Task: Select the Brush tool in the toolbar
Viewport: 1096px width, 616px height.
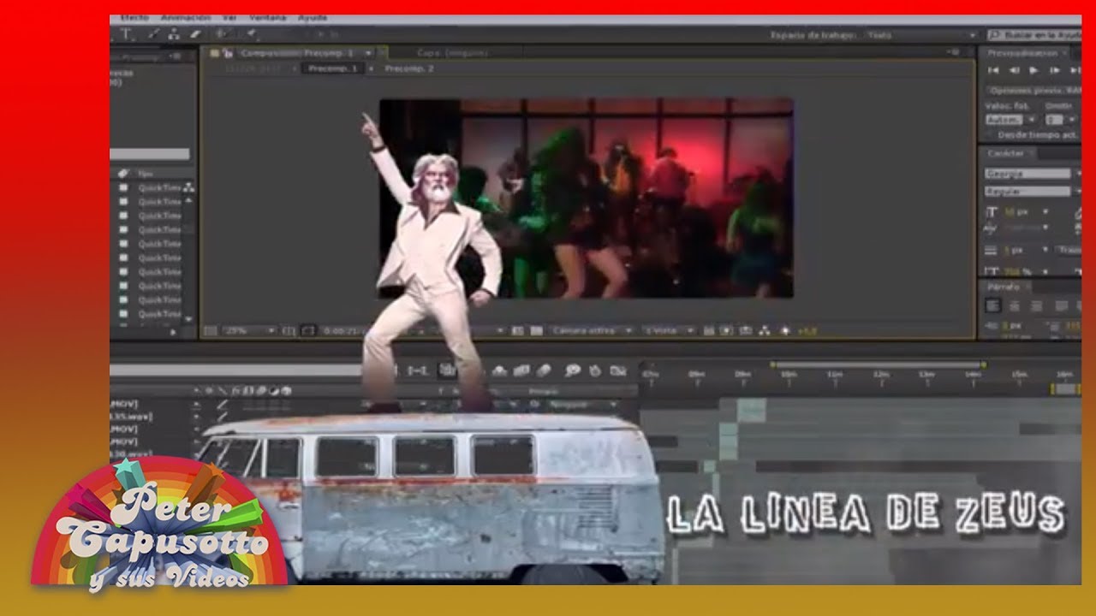Action: point(154,34)
